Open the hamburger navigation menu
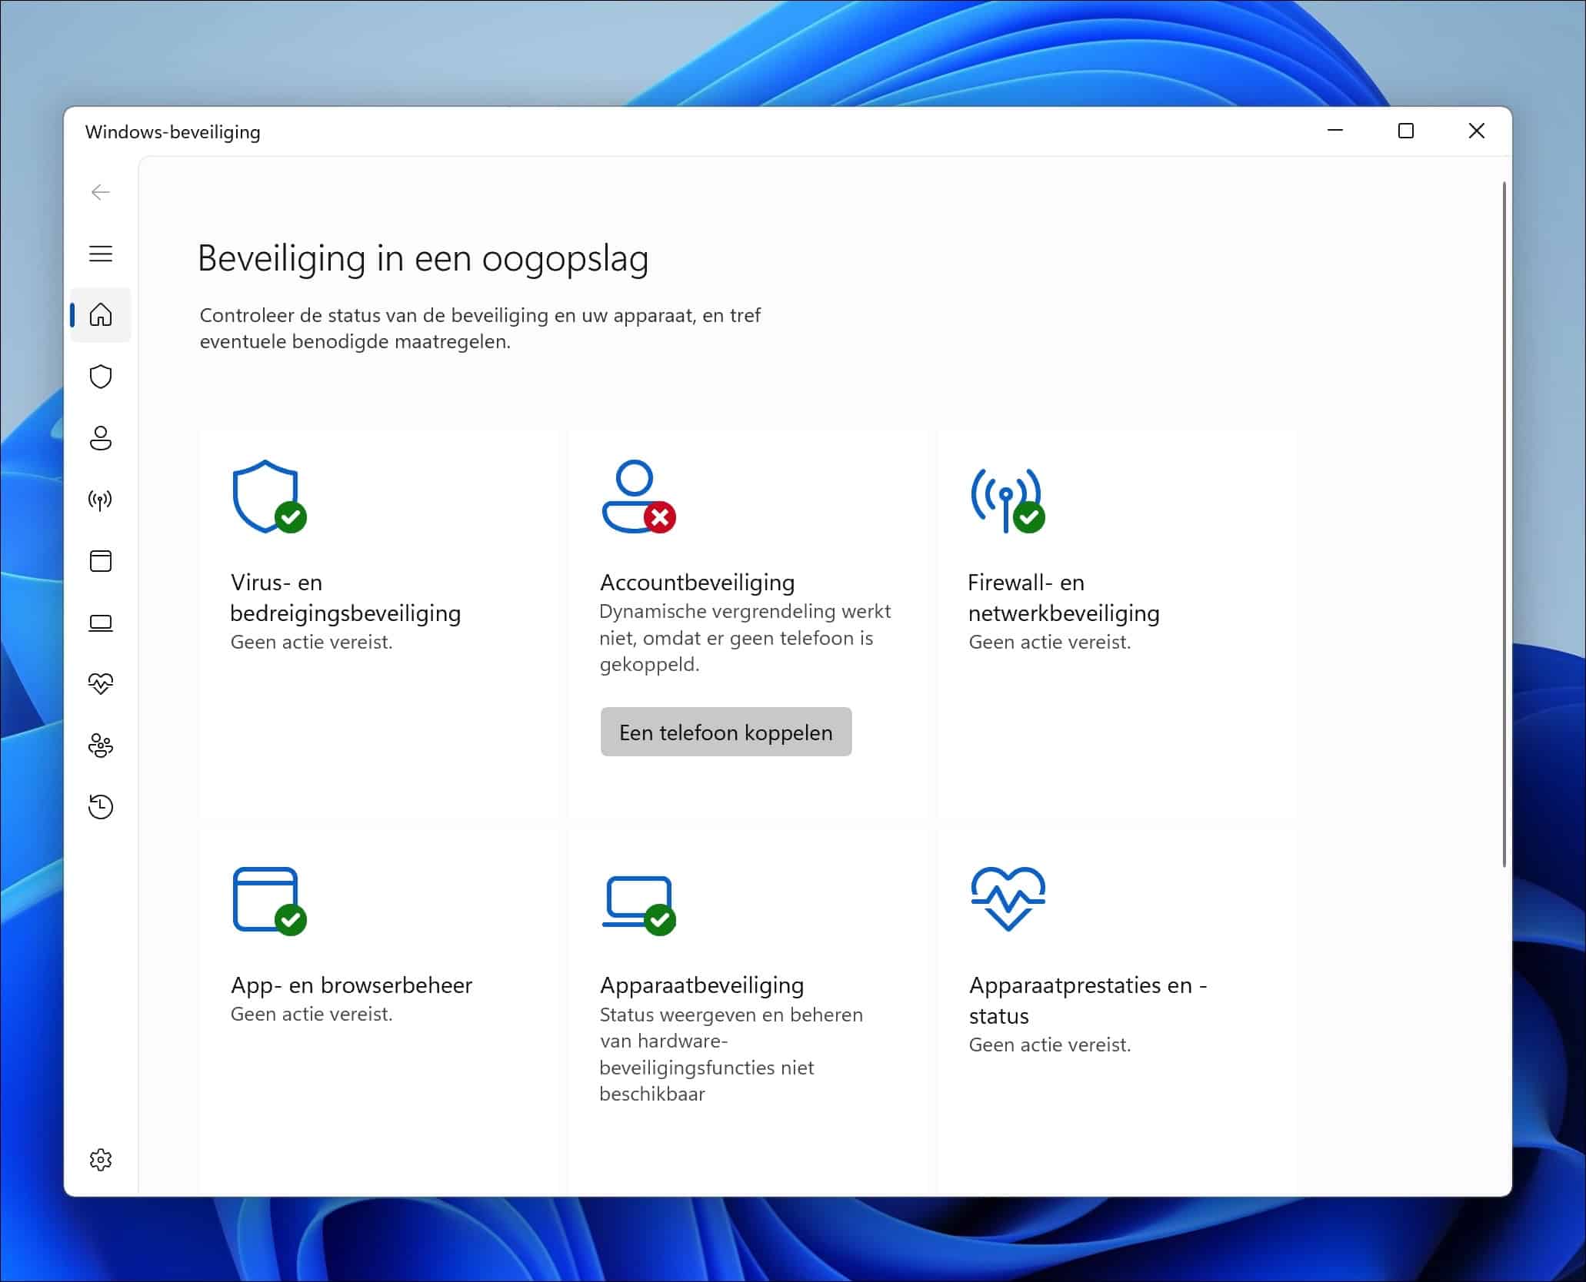This screenshot has width=1586, height=1282. pos(101,254)
